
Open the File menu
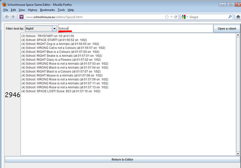click(x=6, y=10)
